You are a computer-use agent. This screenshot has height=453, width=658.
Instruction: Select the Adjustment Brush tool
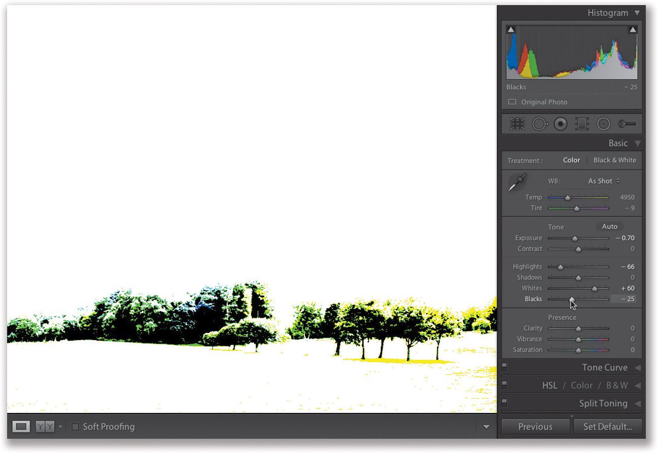point(627,124)
